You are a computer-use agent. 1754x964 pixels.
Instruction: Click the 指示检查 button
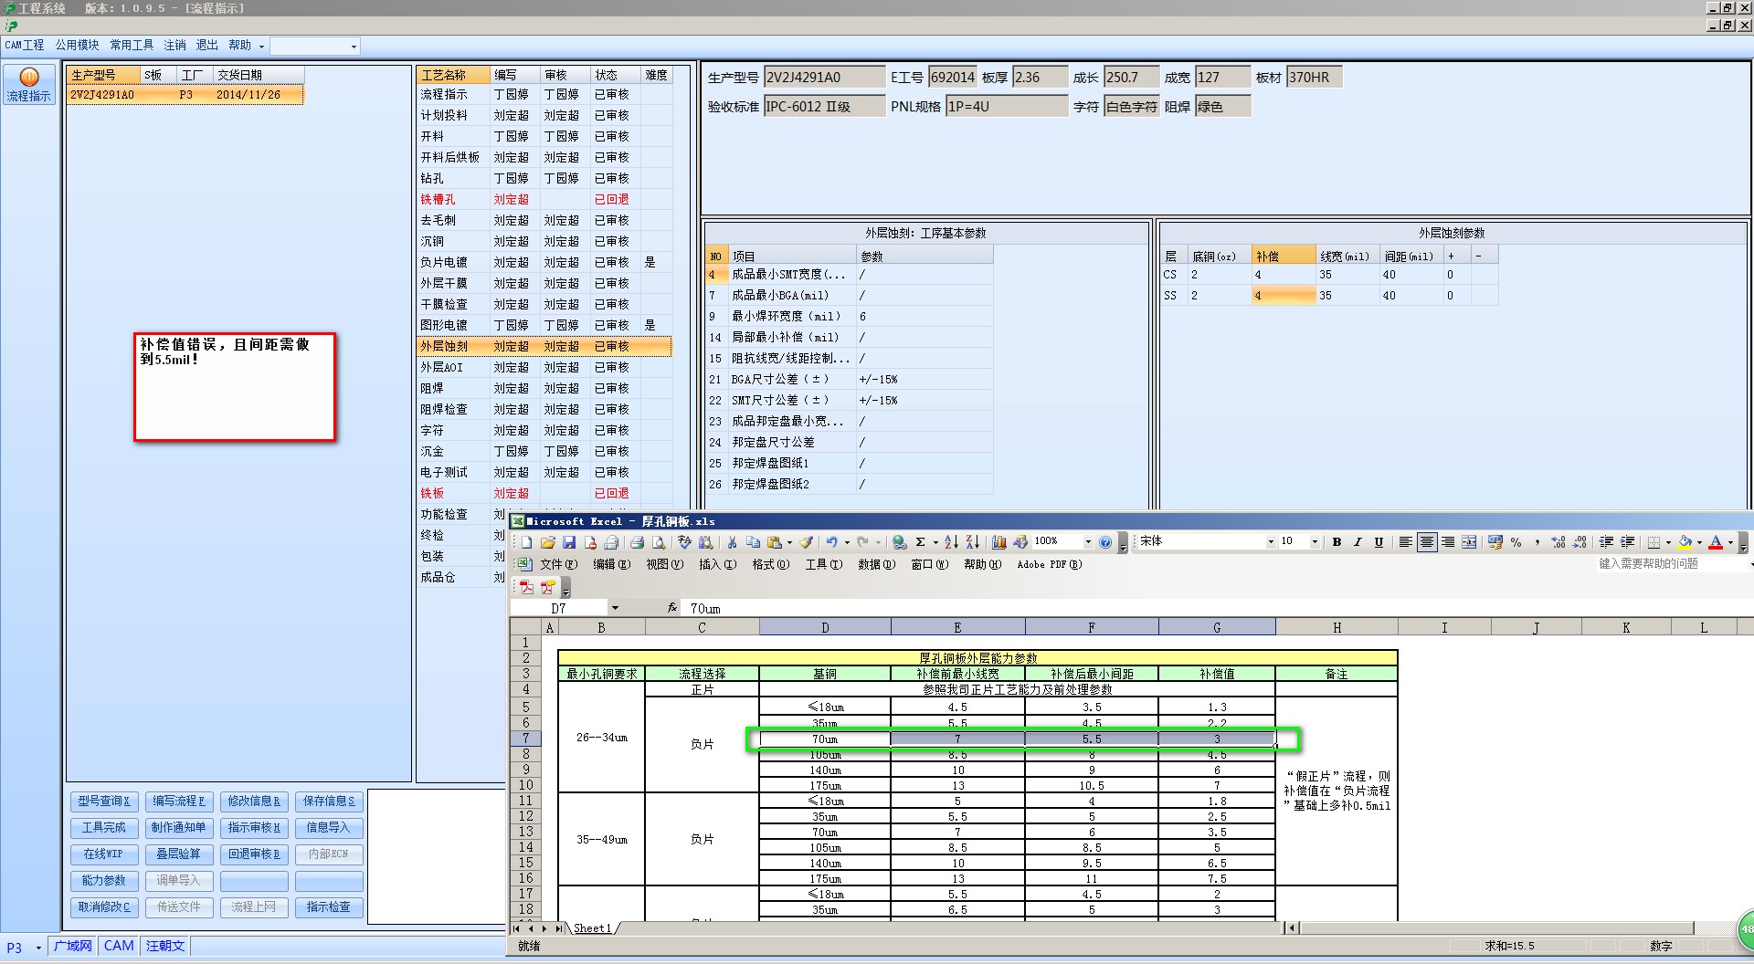(329, 907)
